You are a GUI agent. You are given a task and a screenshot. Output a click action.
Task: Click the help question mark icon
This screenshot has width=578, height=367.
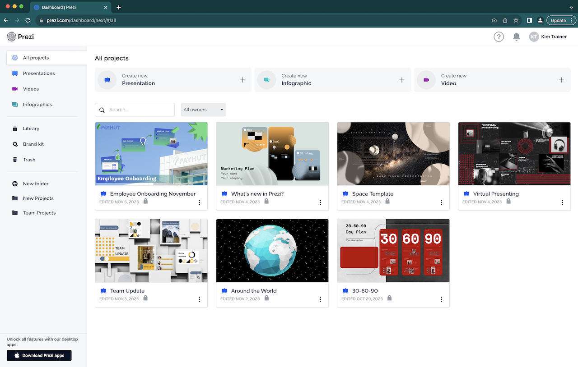pyautogui.click(x=499, y=37)
